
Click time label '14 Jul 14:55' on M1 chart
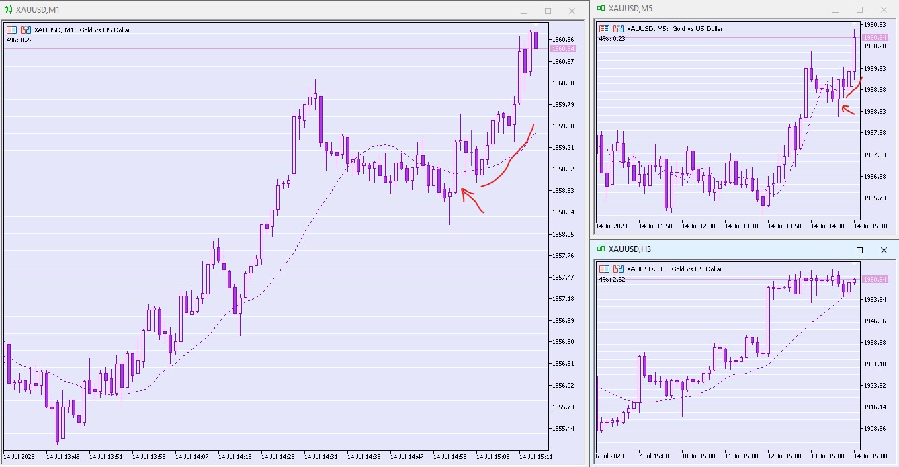(449, 457)
